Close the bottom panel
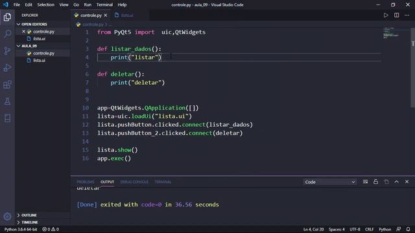415x233 pixels. (x=407, y=182)
